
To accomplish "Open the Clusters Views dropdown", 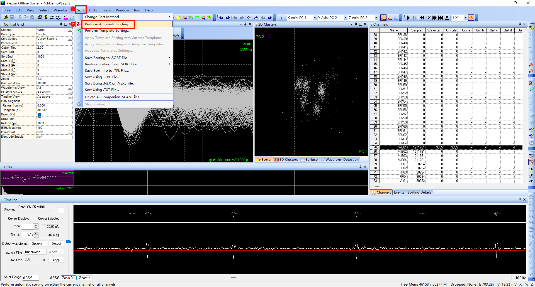I will click(70, 92).
